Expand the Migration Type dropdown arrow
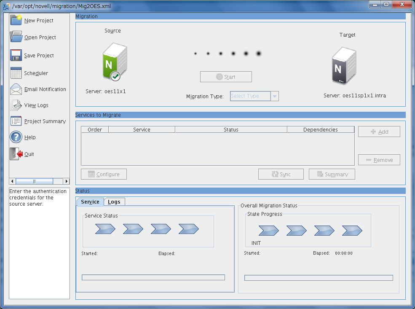The width and height of the screenshot is (415, 309). tap(275, 96)
